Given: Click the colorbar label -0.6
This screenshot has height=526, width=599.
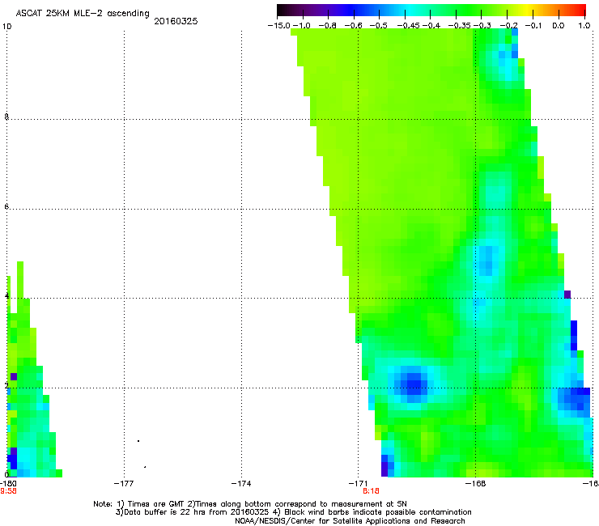Looking at the screenshot, I should click(354, 26).
